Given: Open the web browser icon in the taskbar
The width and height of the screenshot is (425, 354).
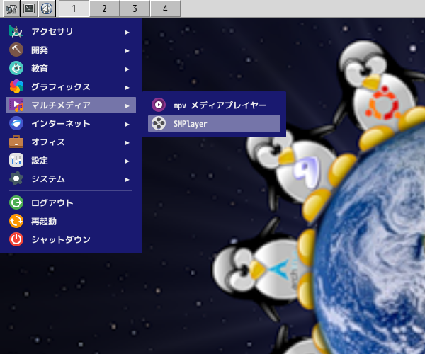Looking at the screenshot, I should [x=47, y=8].
